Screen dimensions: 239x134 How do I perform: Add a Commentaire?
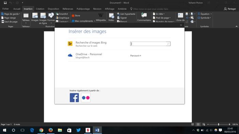144,17
